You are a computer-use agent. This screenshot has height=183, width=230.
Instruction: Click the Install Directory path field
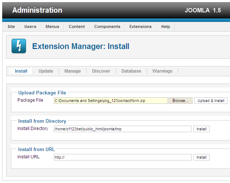pos(122,129)
